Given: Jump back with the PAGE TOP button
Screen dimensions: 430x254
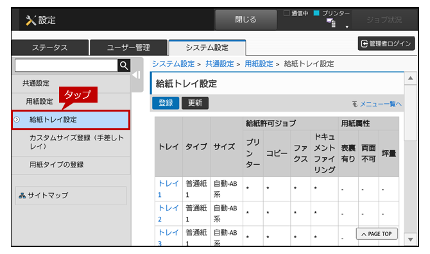Looking at the screenshot, I should coord(377,233).
